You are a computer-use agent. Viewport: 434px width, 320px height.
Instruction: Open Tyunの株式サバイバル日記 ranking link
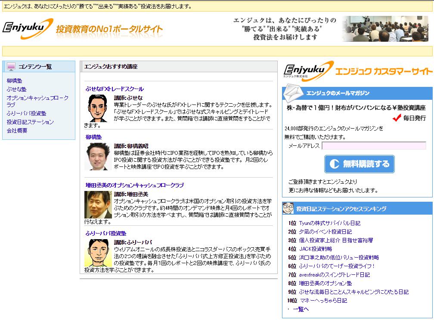click(x=330, y=223)
